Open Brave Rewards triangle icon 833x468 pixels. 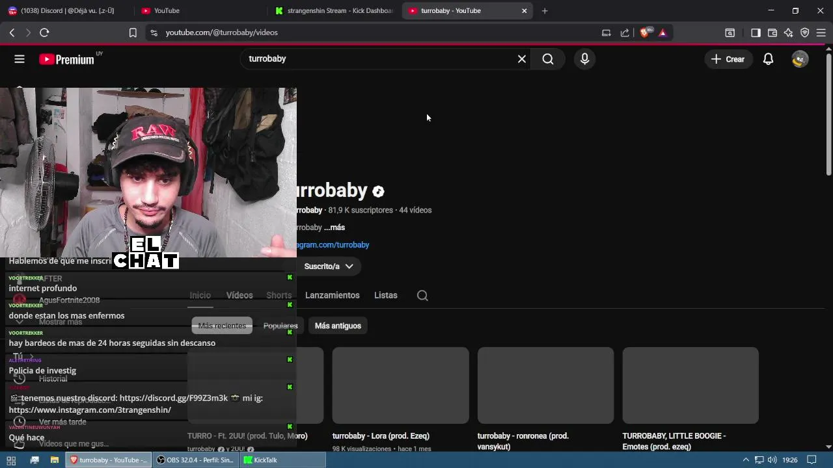tap(662, 32)
